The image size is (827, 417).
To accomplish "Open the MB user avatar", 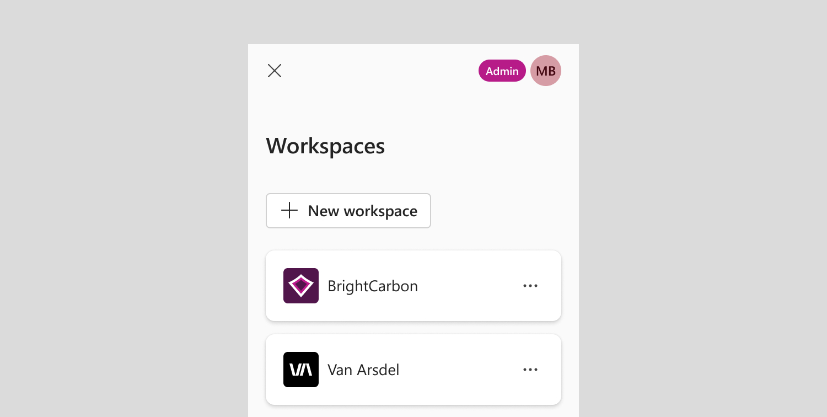I will (x=546, y=71).
